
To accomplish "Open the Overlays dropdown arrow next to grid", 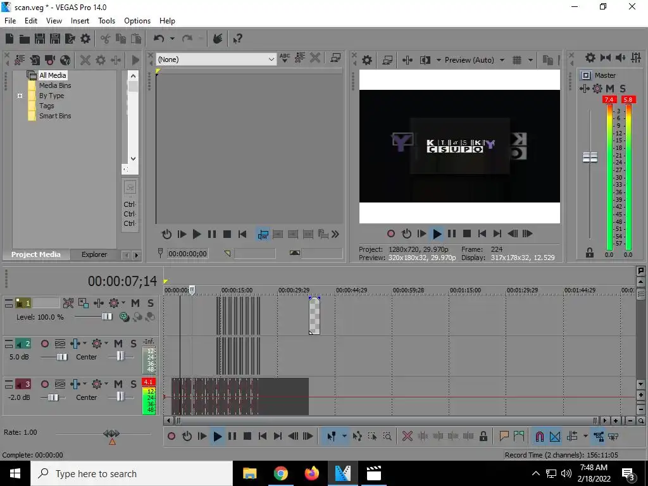I will point(530,60).
